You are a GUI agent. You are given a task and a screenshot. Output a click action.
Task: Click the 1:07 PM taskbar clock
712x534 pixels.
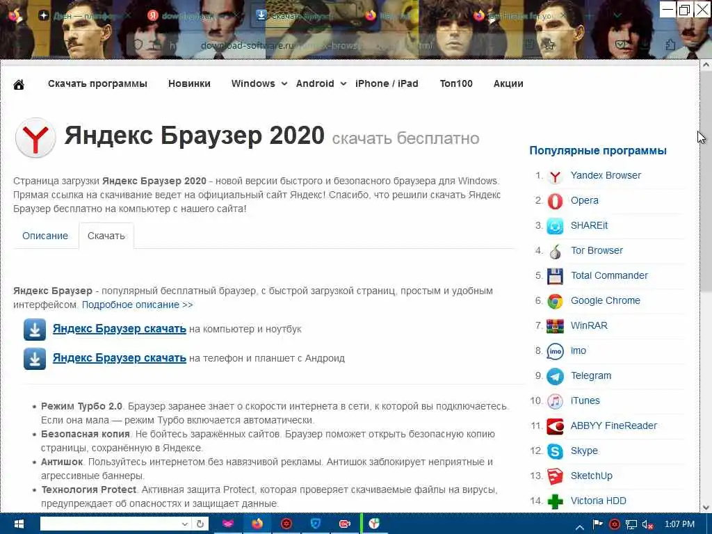pyautogui.click(x=679, y=524)
